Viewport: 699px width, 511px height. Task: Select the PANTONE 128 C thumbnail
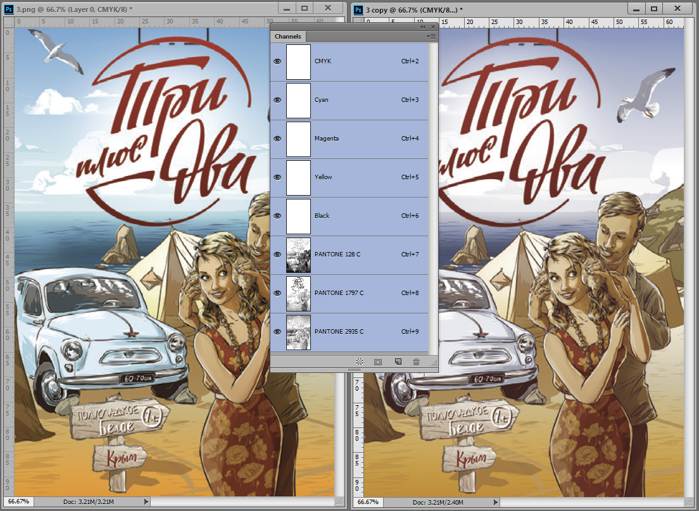click(x=298, y=255)
